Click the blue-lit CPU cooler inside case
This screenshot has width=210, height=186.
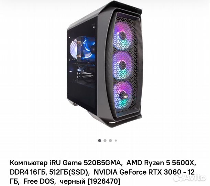coord(87,48)
